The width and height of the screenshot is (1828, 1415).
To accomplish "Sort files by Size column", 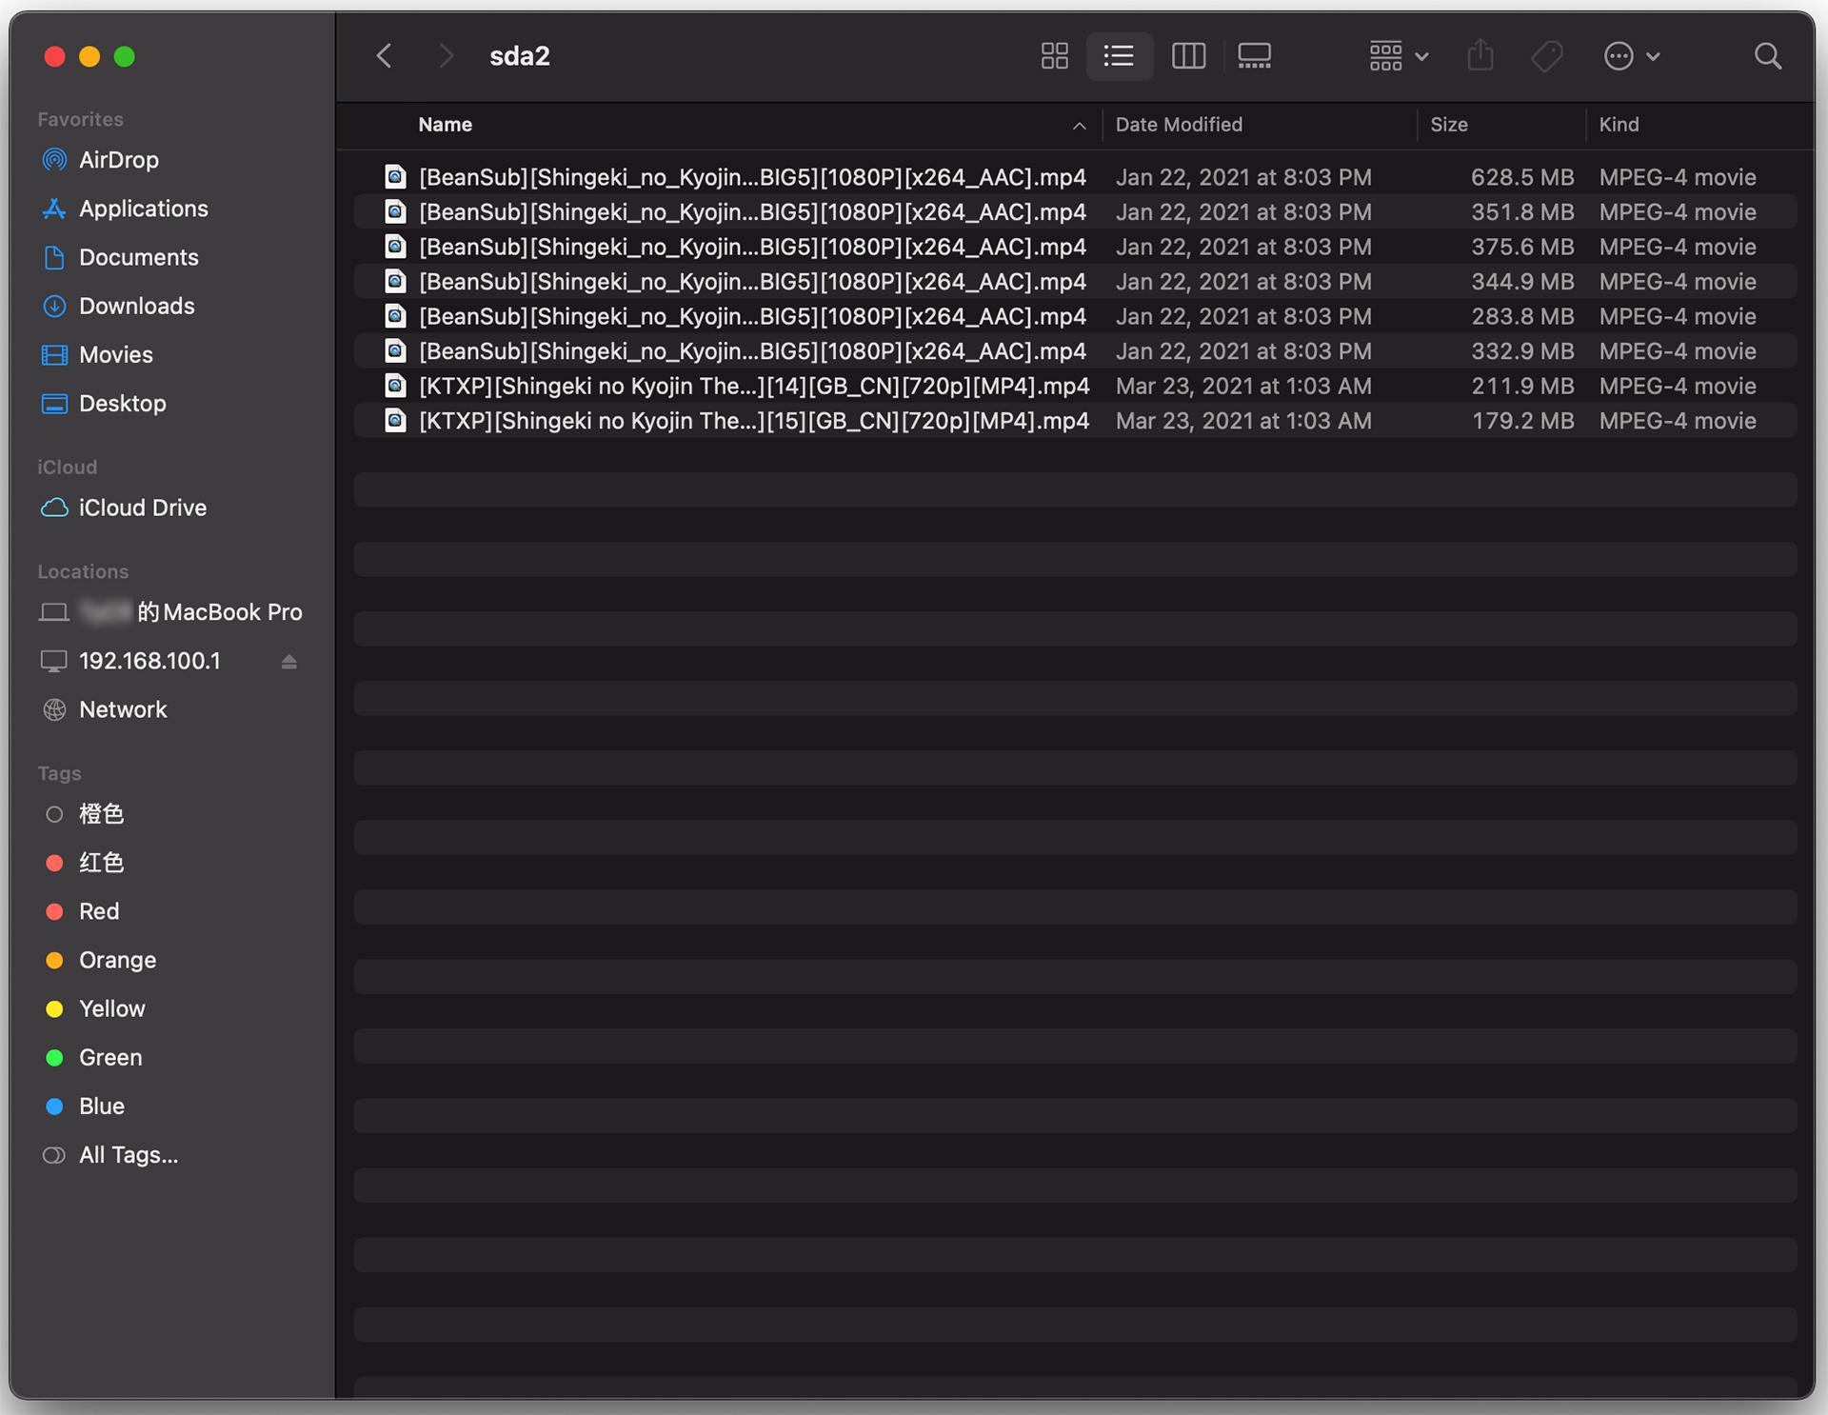I will 1449,125.
